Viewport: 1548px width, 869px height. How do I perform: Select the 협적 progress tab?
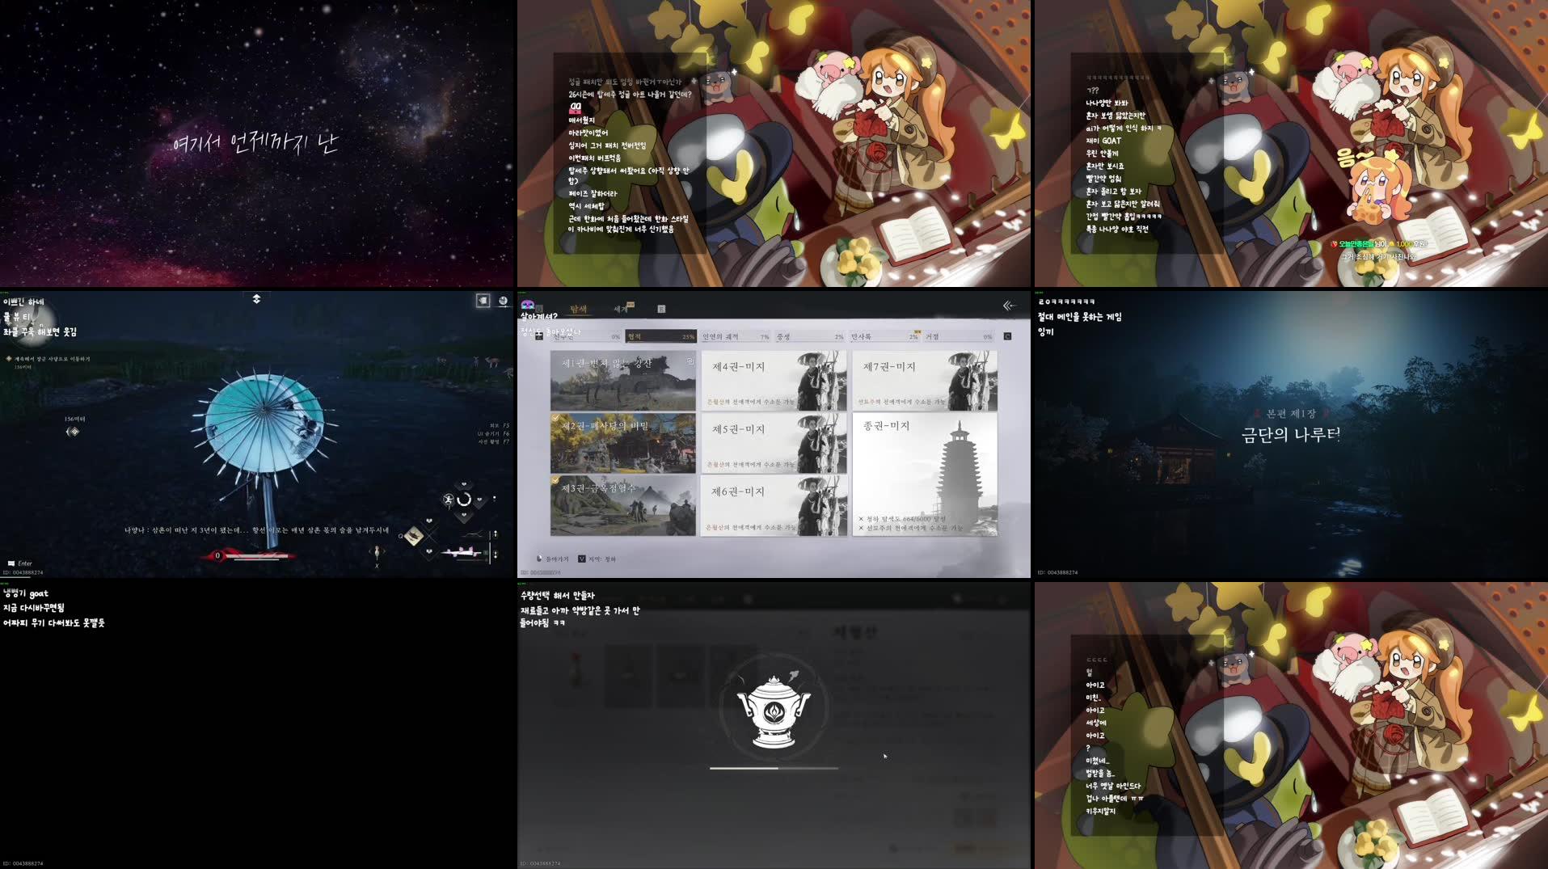click(x=660, y=336)
